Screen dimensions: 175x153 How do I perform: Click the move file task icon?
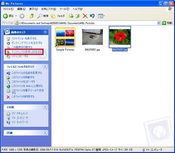pos(8,77)
